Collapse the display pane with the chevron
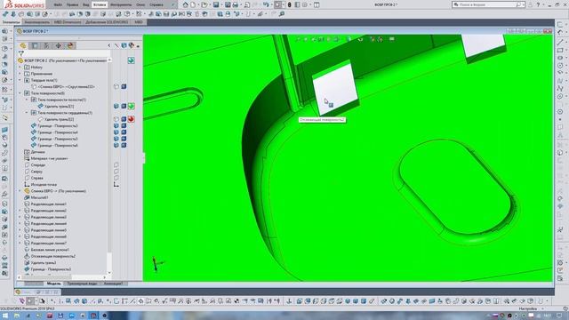 pos(109,45)
